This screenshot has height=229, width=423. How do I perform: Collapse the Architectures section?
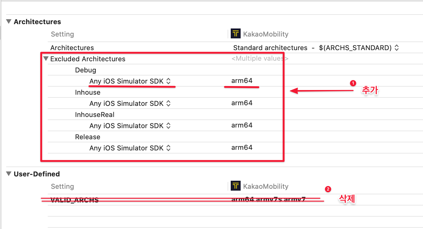(8, 22)
